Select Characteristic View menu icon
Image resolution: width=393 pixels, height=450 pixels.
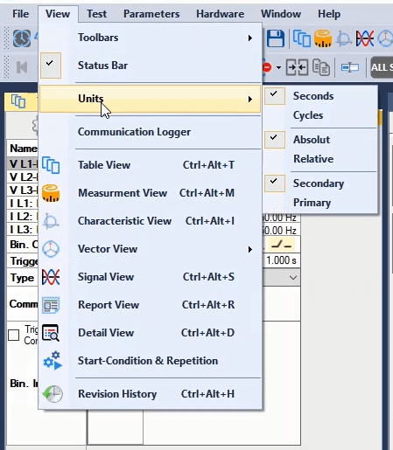[51, 221]
